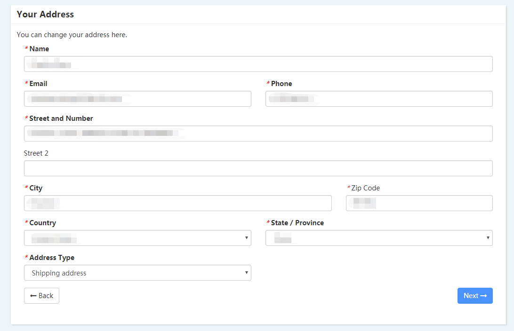Go back using the Back button
The width and height of the screenshot is (514, 331).
click(41, 296)
